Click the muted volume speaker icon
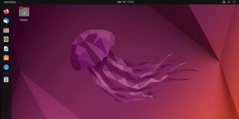This screenshot has width=239, height=119. tap(229, 2)
